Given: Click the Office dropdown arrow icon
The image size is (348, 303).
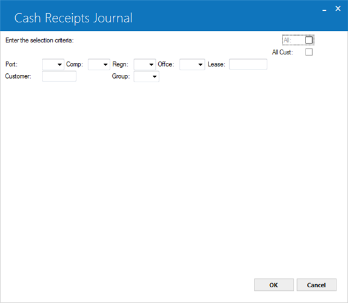Looking at the screenshot, I should click(x=200, y=65).
